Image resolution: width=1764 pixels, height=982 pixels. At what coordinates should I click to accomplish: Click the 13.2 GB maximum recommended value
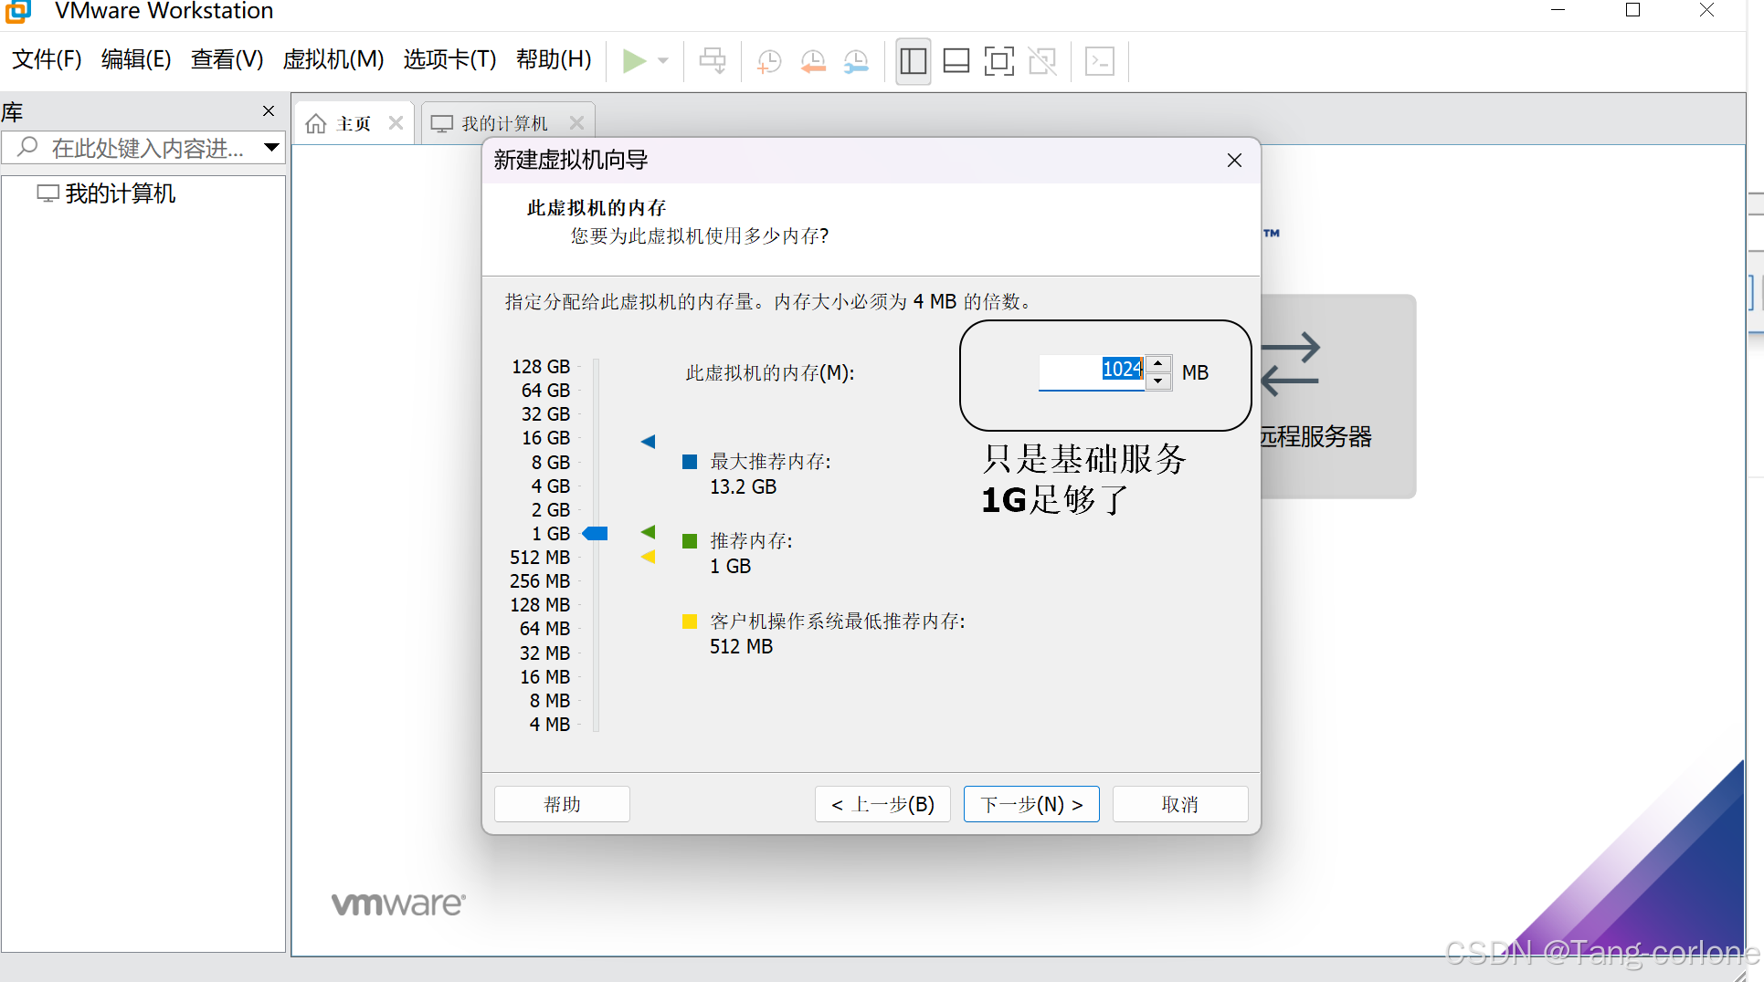click(x=744, y=487)
